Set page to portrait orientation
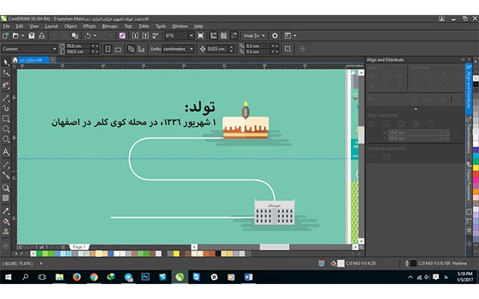 pos(108,49)
